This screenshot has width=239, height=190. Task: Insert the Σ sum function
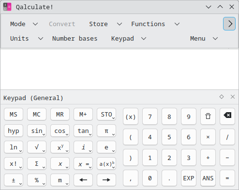point(37,163)
